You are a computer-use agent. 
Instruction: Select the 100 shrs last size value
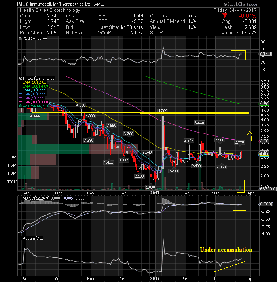tap(133, 27)
